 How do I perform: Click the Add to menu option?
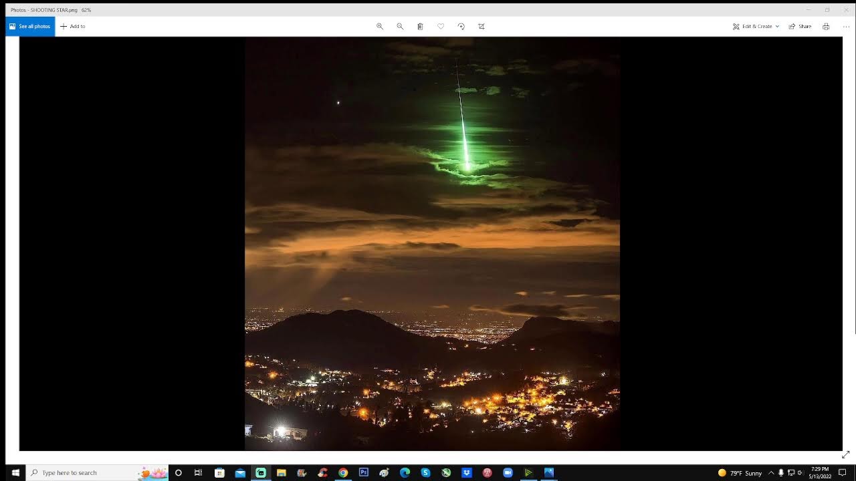(73, 27)
